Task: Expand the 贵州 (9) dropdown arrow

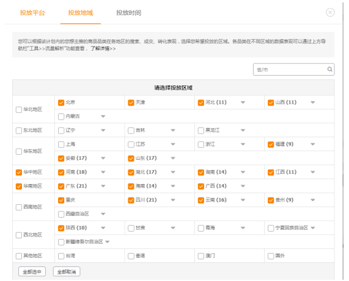Action: [x=313, y=200]
